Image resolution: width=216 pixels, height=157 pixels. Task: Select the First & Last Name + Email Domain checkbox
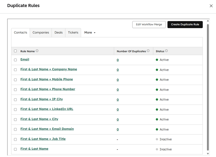(x=15, y=130)
